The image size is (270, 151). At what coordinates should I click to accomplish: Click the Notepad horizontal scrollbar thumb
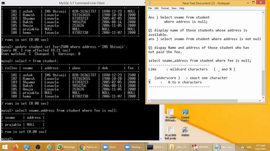(194, 101)
